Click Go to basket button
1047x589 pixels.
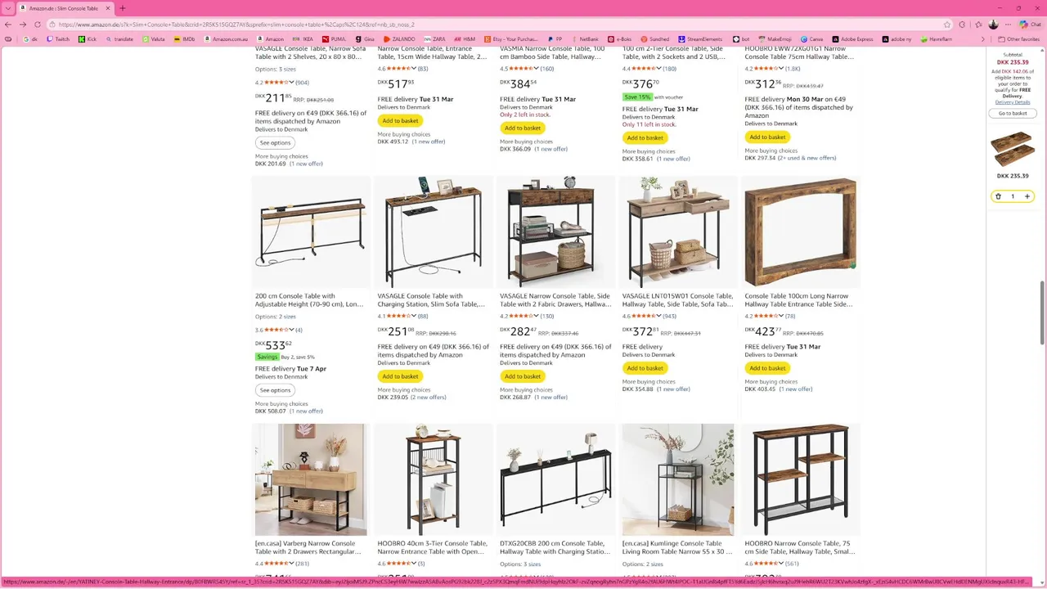tap(1013, 113)
